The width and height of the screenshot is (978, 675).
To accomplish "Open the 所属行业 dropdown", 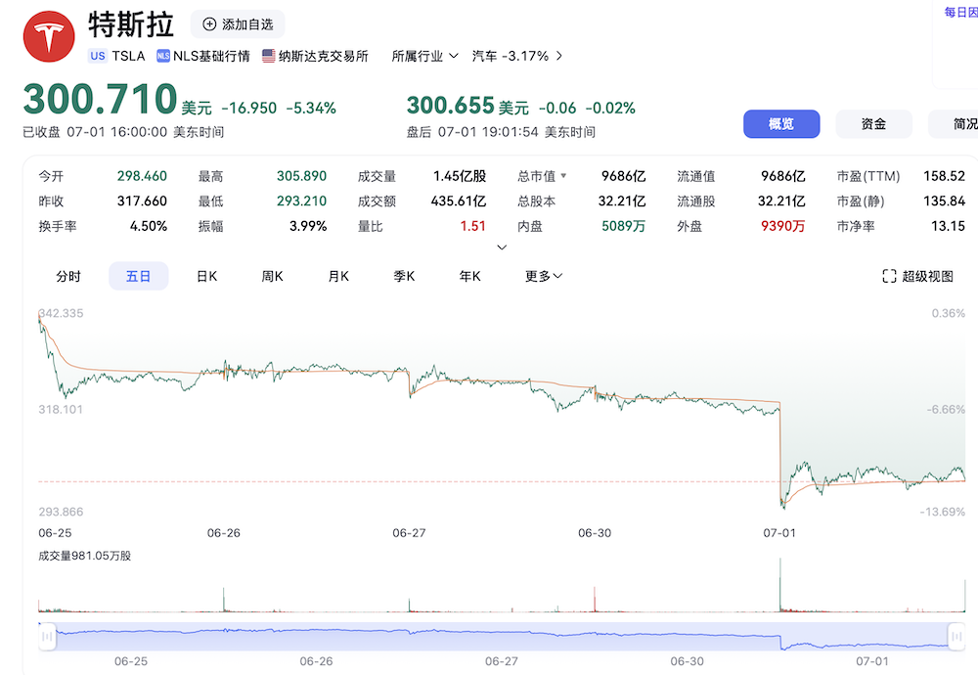I will click(x=424, y=56).
